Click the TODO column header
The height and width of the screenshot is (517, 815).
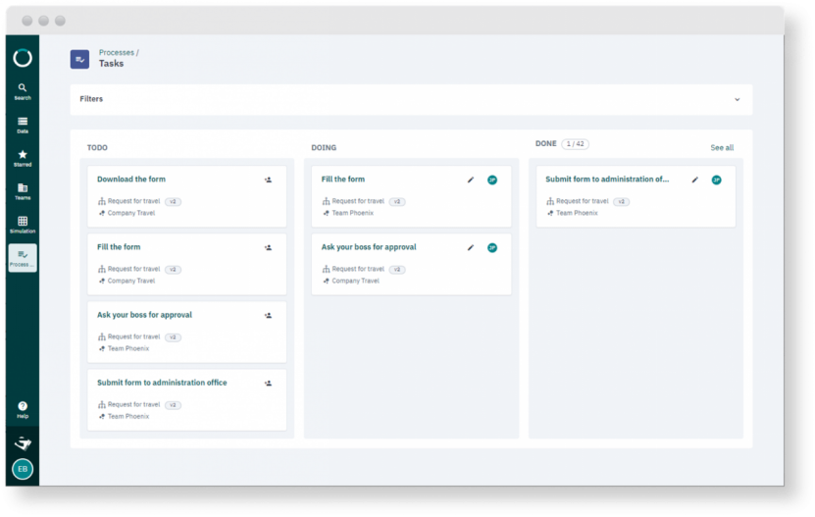coord(97,148)
